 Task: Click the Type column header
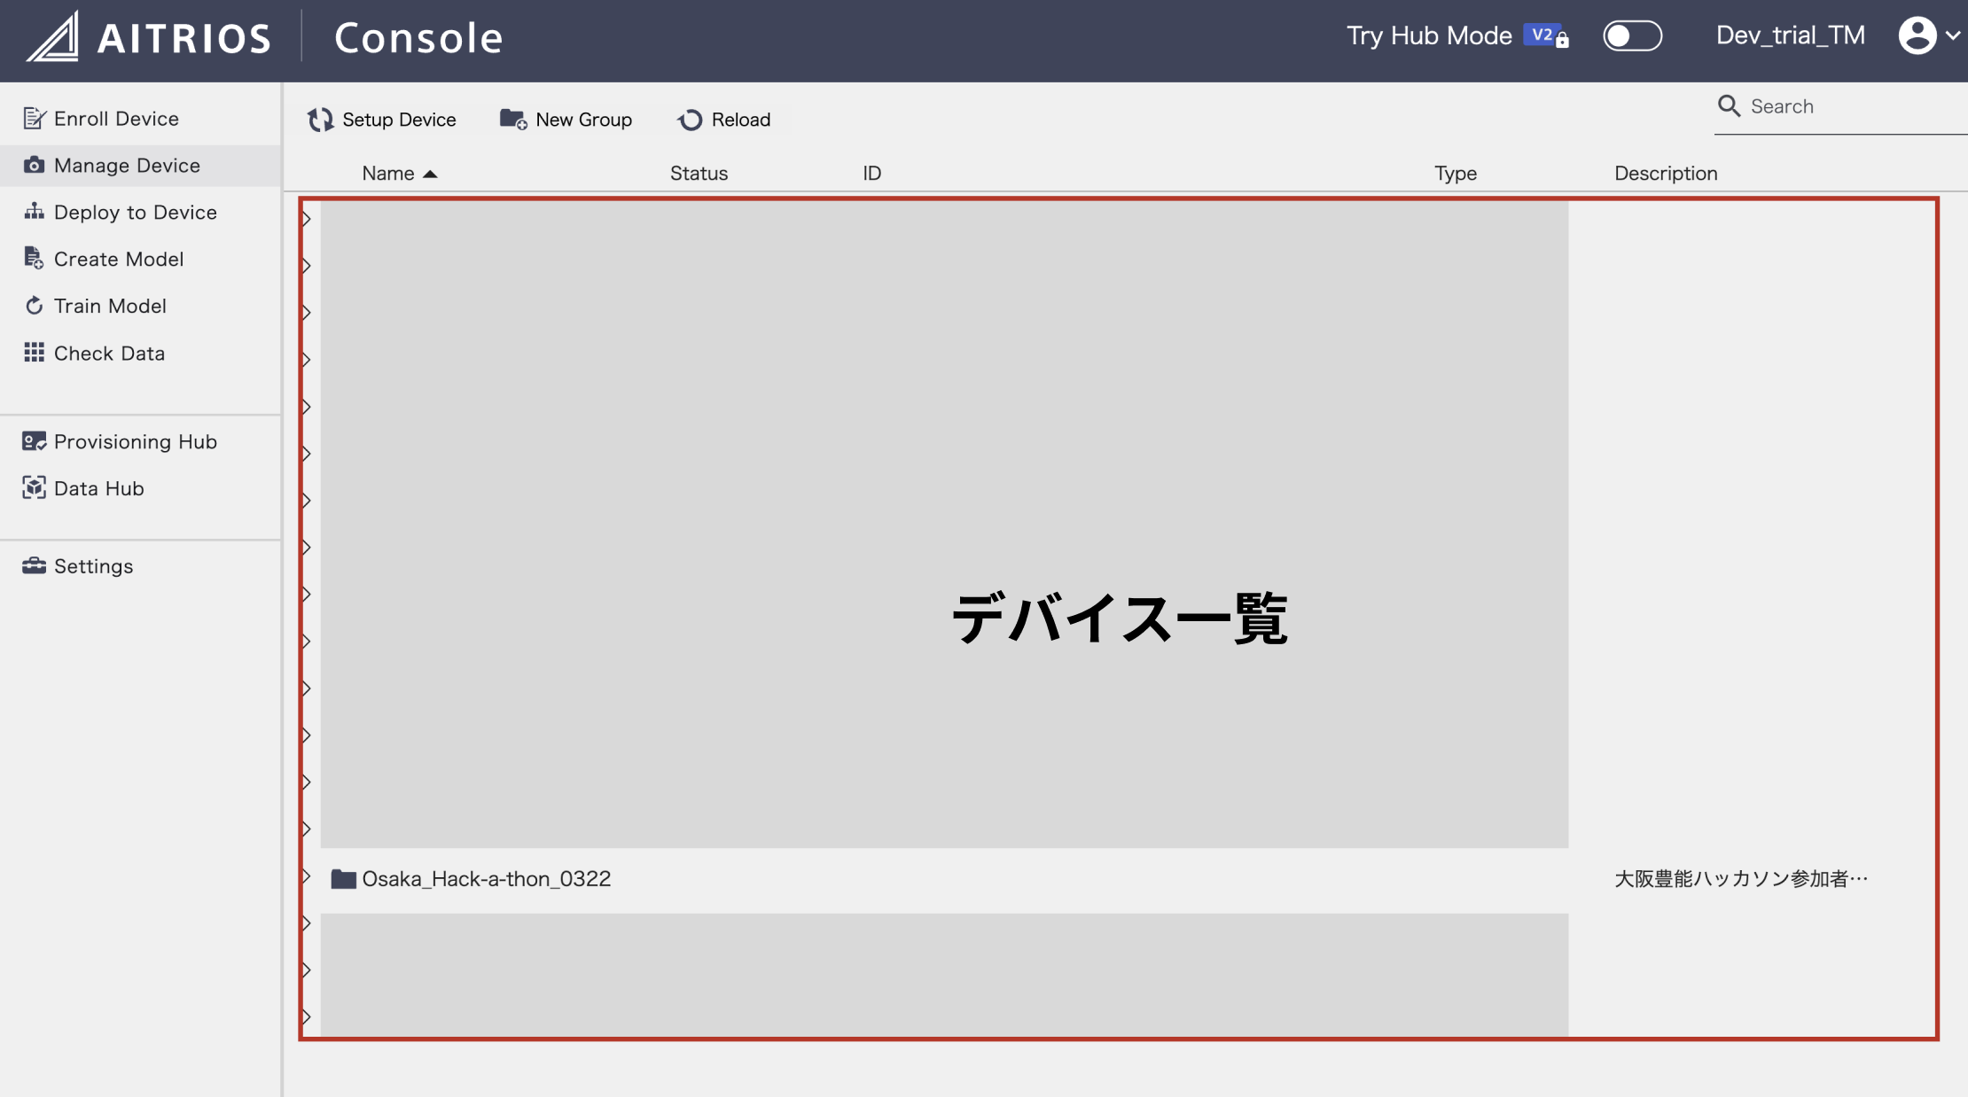[x=1455, y=174]
